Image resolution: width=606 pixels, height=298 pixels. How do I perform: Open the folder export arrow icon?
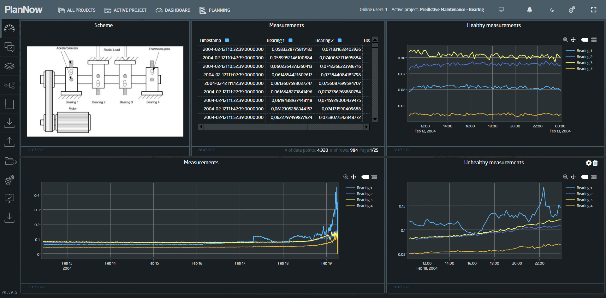[x=10, y=161]
